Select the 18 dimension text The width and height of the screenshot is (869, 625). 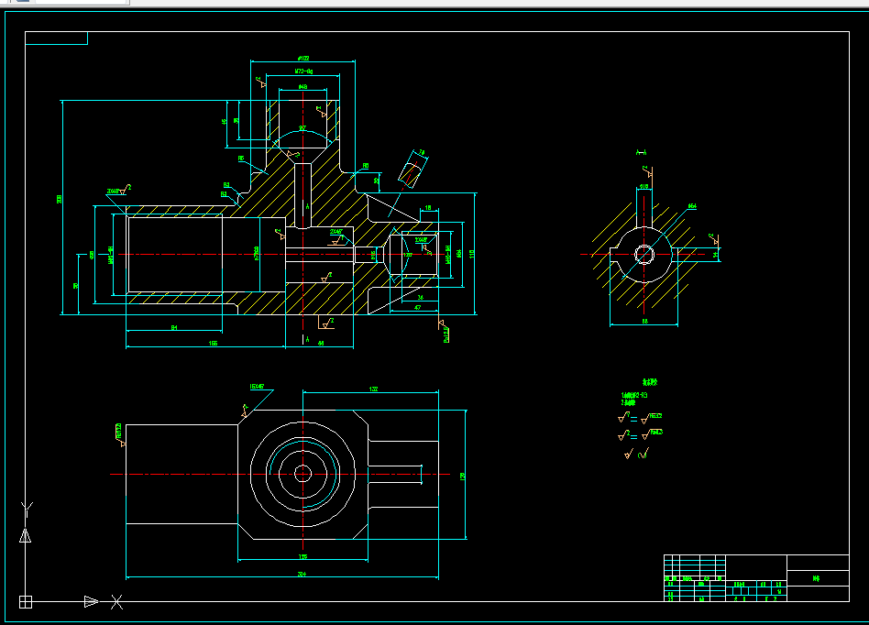[428, 208]
